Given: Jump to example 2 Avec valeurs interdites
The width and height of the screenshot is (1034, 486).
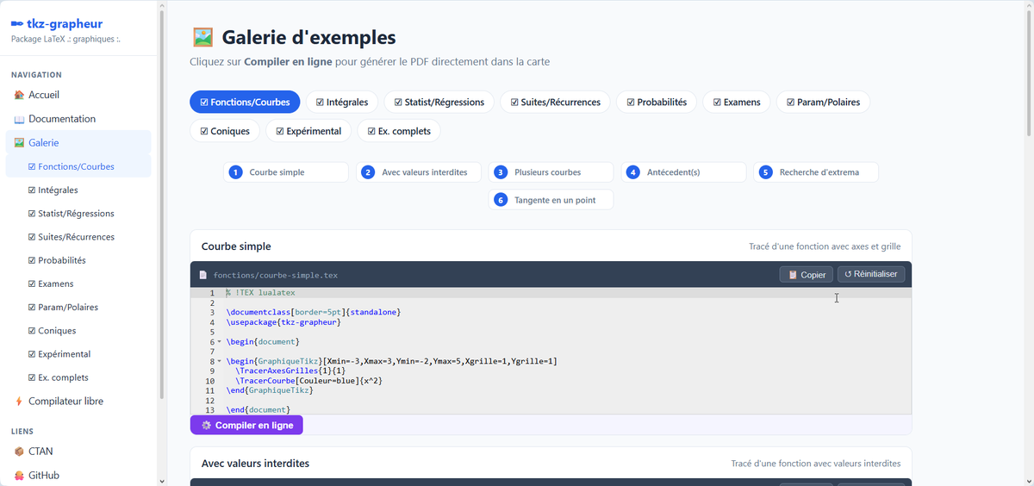Looking at the screenshot, I should click(419, 172).
